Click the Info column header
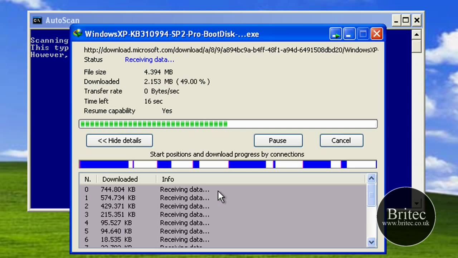458x258 pixels. tap(261, 179)
